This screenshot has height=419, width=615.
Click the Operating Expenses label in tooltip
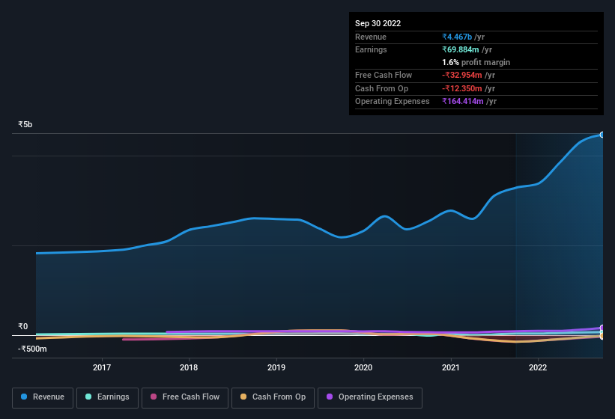point(393,101)
